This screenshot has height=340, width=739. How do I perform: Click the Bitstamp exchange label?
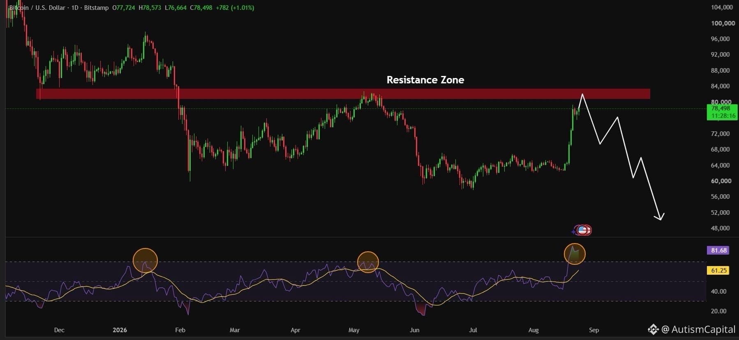point(97,8)
